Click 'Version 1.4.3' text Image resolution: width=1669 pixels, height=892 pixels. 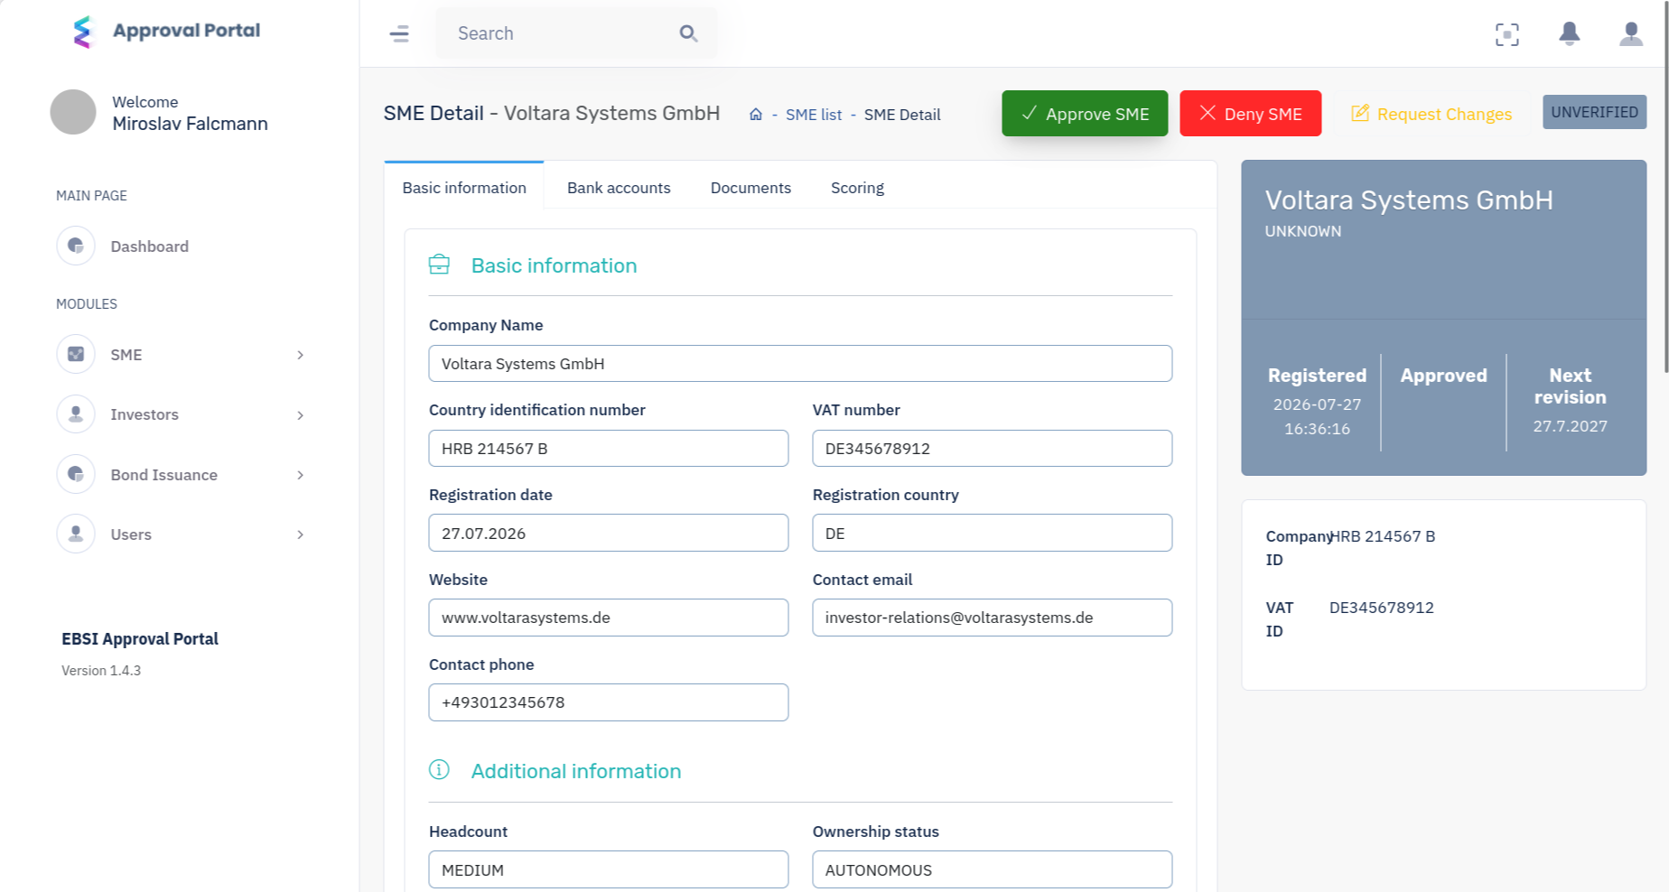pyautogui.click(x=101, y=671)
